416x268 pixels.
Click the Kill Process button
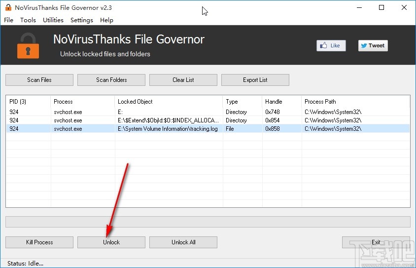(x=39, y=242)
